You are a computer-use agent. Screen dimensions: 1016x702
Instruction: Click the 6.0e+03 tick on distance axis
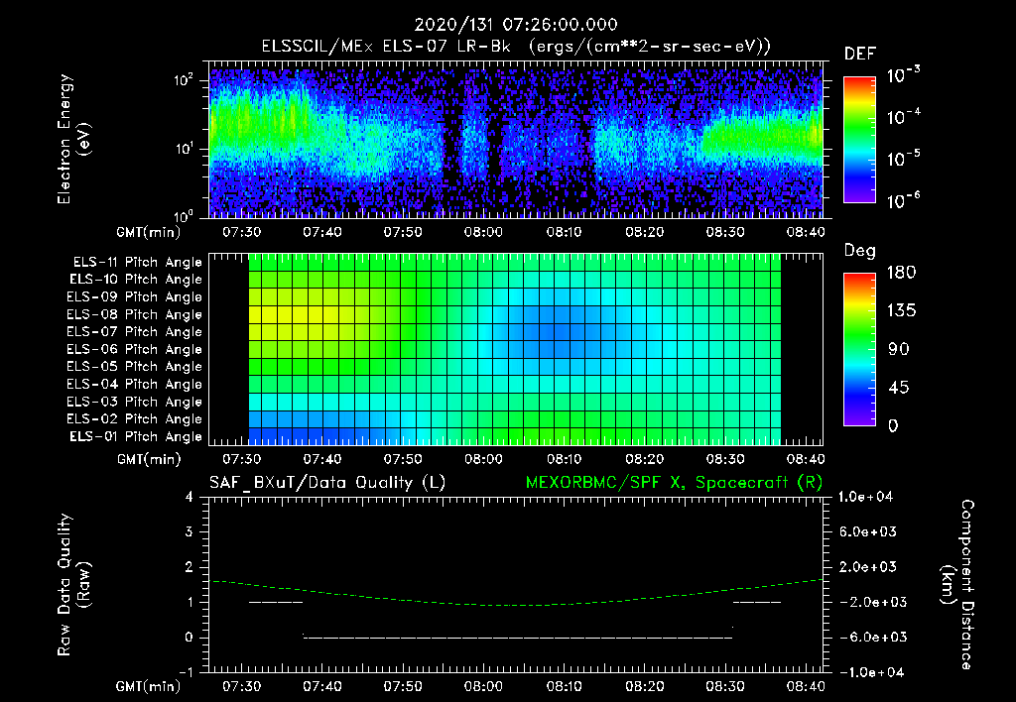pos(868,531)
